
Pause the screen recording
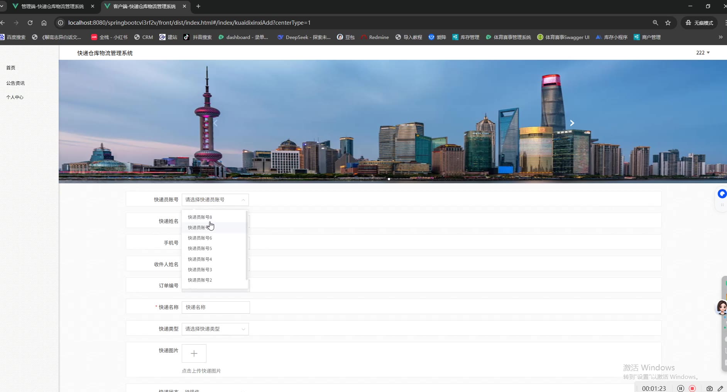tap(681, 389)
